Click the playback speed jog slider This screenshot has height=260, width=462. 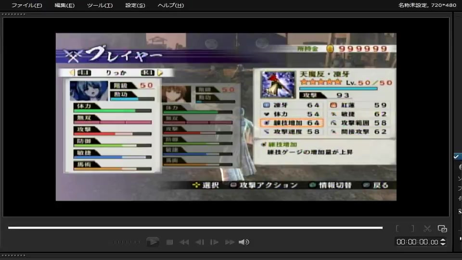click(x=127, y=242)
